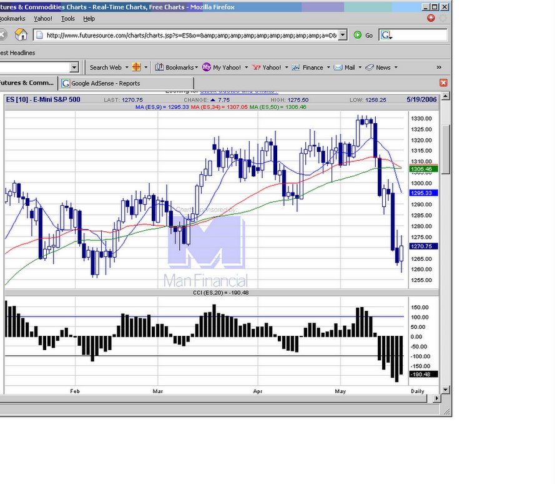Click the HIGH value 1275.50
The width and height of the screenshot is (555, 484).
(298, 100)
